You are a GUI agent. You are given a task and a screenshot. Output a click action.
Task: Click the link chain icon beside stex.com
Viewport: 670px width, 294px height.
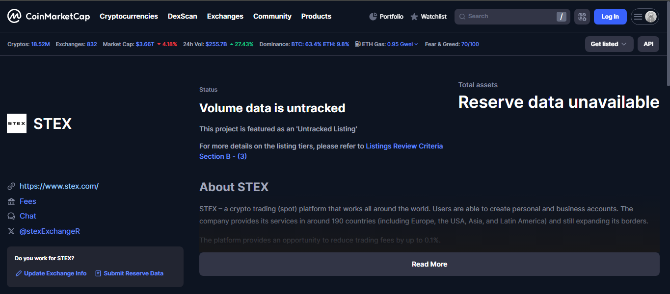click(x=11, y=186)
